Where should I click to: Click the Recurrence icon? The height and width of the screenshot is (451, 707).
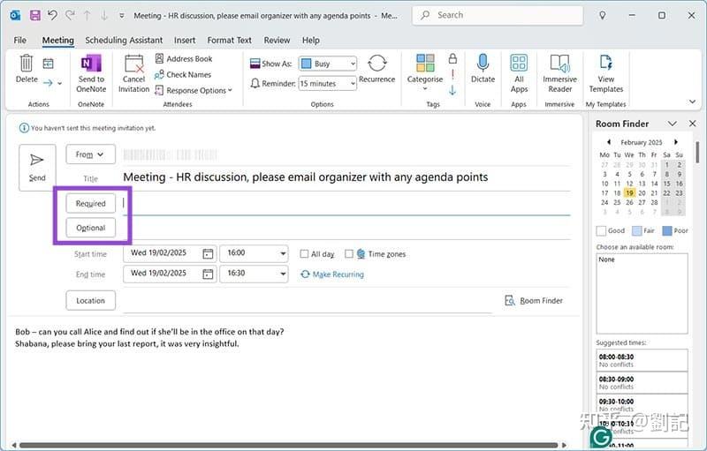[x=377, y=63]
